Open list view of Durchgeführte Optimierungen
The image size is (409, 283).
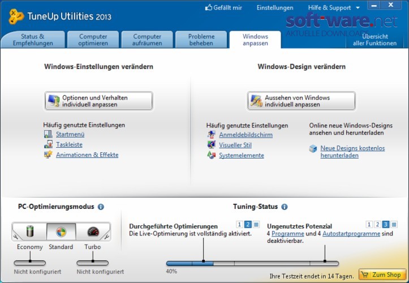click(x=256, y=224)
